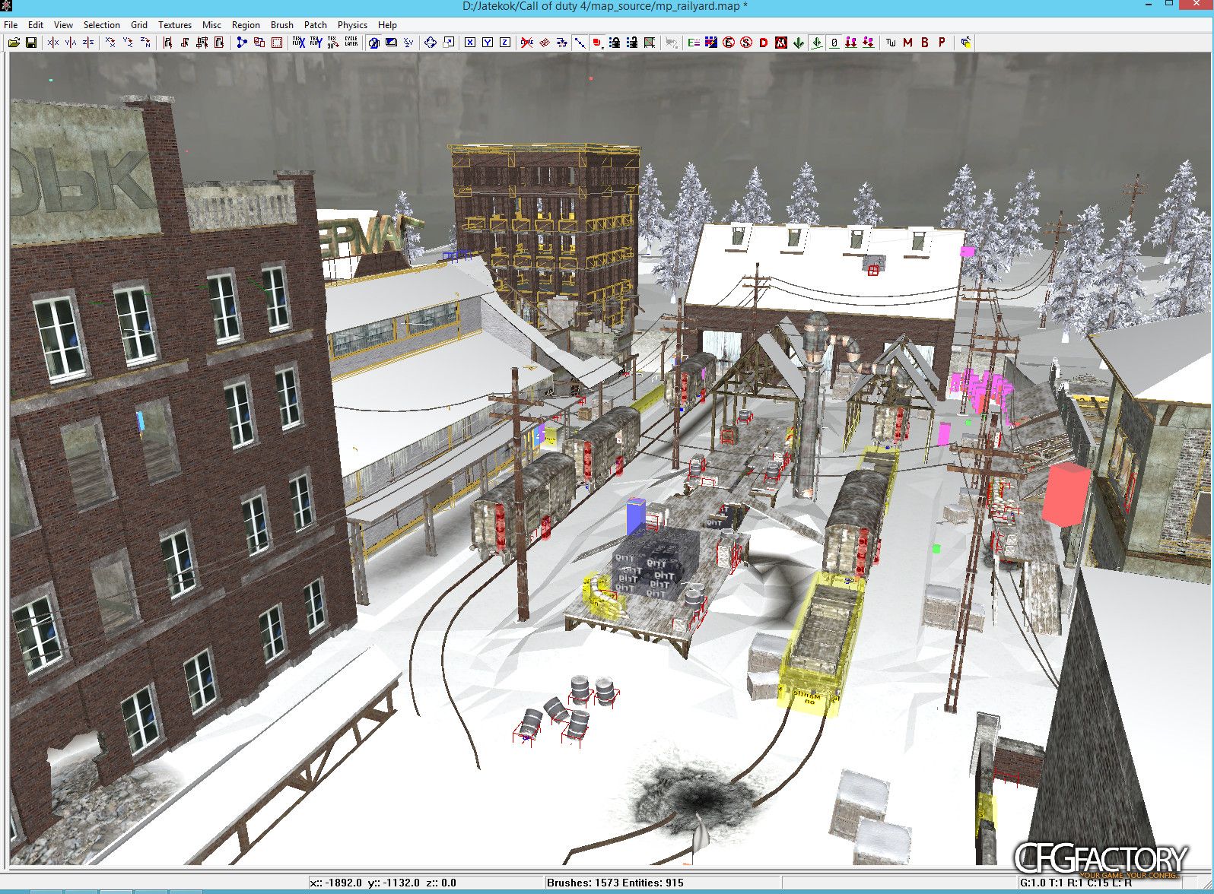
Task: Click the red diamond grid icon
Action: (x=545, y=43)
